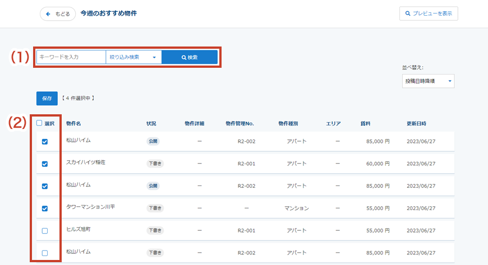Viewport: 488px width, 265px height.
Task: Expand the 絞り込み検索 filter dropdown
Action: pos(133,57)
